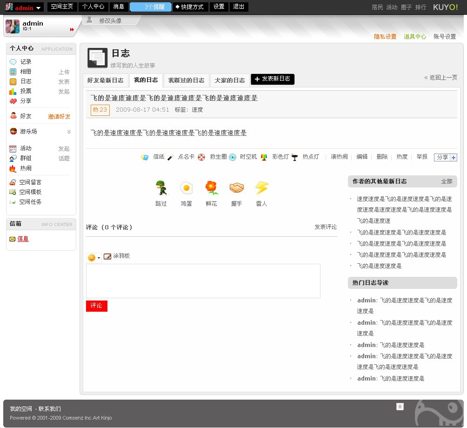Click the 热 23 hot count badge
Screen dimensions: 467x428
(x=100, y=110)
